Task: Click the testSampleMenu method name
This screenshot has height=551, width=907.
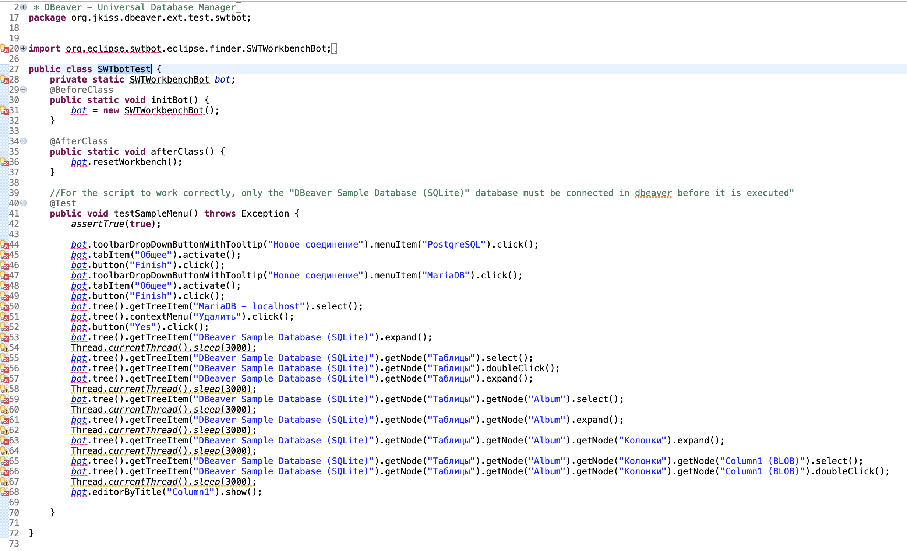Action: coord(151,214)
